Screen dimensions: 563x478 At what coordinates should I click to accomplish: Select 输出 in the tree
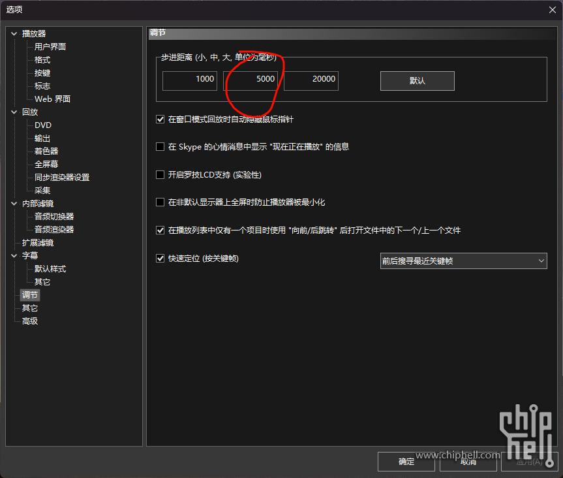click(42, 138)
